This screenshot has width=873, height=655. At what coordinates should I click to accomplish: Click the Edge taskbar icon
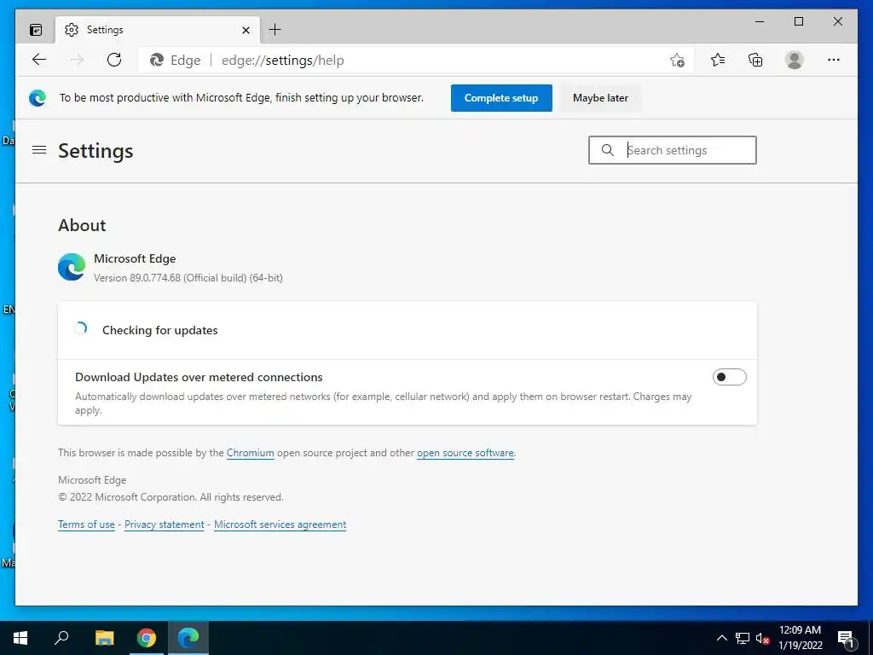coord(188,638)
